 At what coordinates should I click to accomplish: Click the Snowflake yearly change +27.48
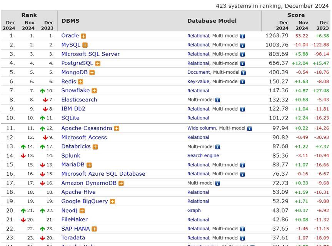[x=321, y=91]
